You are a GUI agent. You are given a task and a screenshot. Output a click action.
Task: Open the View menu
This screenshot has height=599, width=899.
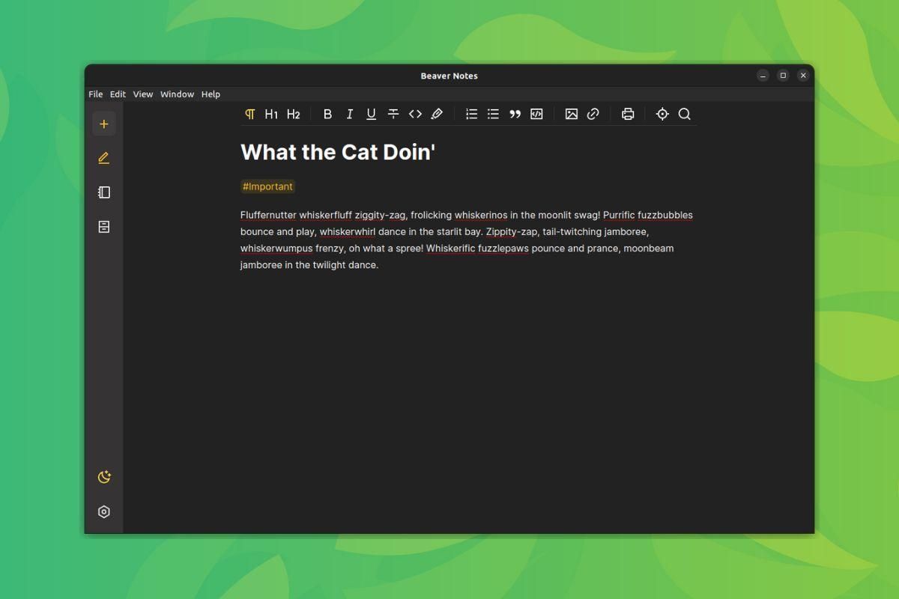(x=142, y=94)
